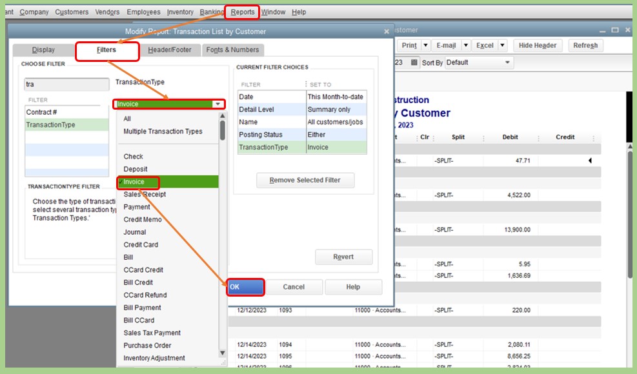Open the Excel dropdown arrow
Viewport: 637px width, 374px height.
pyautogui.click(x=502, y=46)
